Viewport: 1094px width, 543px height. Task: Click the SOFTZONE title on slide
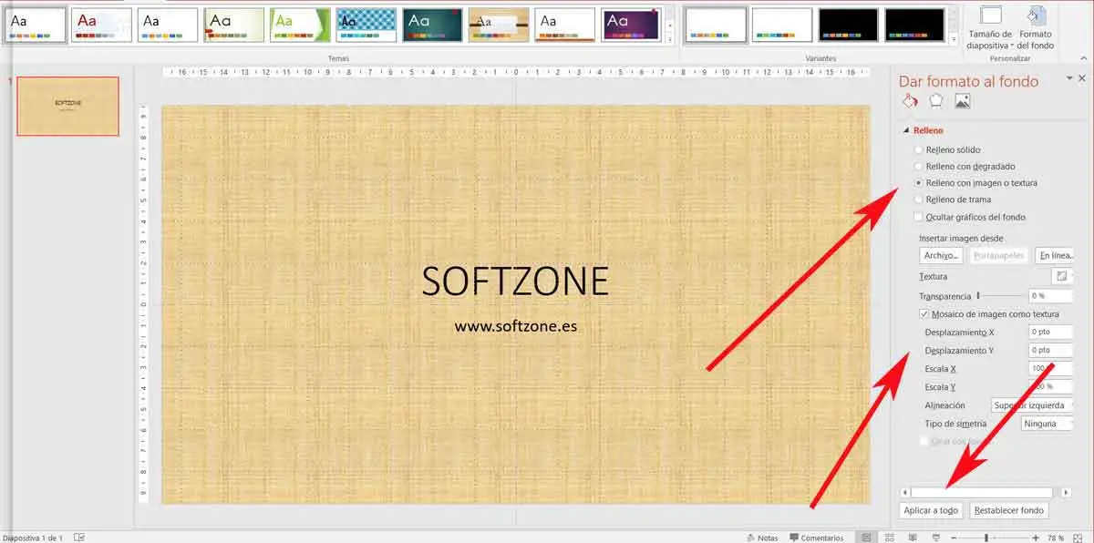coord(515,282)
